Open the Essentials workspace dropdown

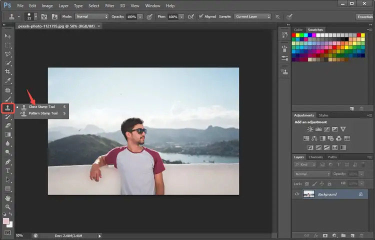tap(365, 16)
